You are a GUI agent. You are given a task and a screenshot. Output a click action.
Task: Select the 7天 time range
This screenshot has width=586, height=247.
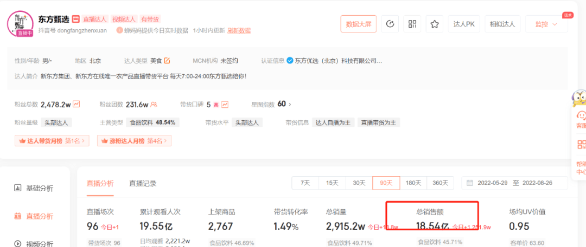click(x=305, y=183)
